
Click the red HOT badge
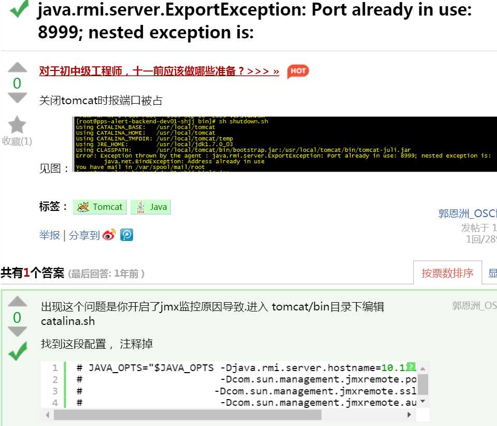[298, 71]
